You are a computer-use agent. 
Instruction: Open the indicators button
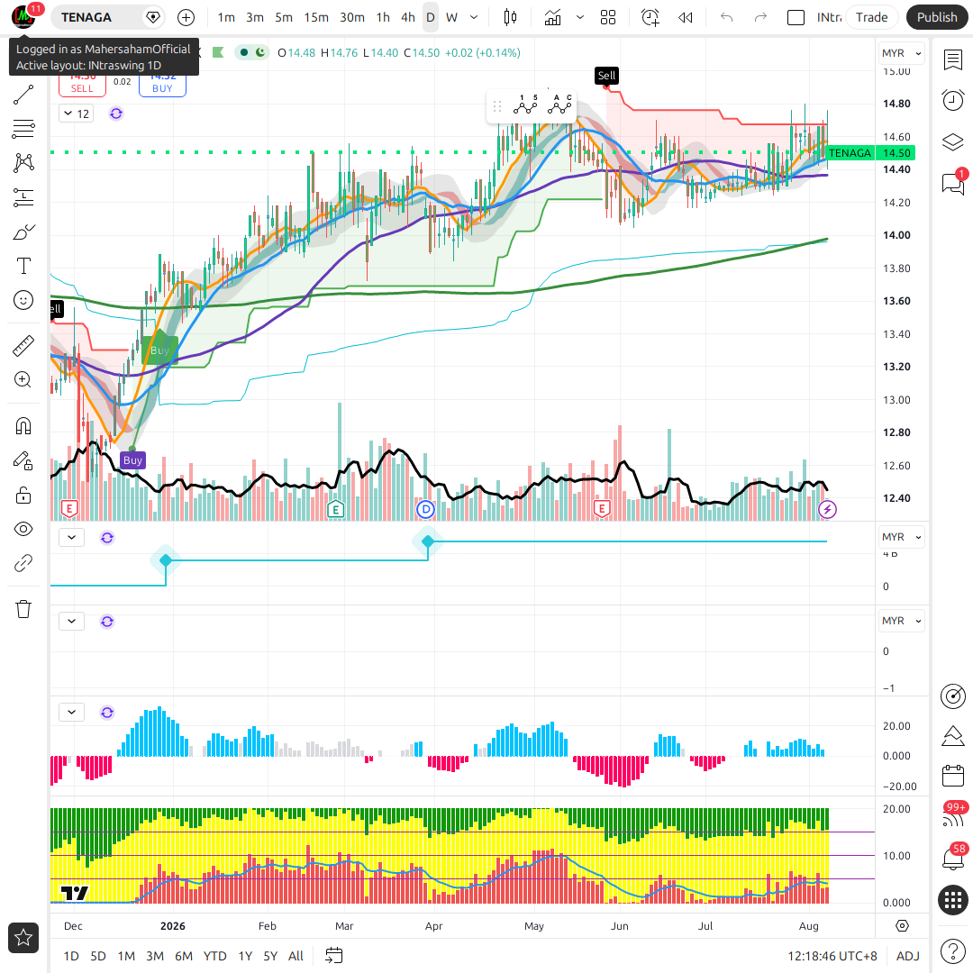pos(552,17)
